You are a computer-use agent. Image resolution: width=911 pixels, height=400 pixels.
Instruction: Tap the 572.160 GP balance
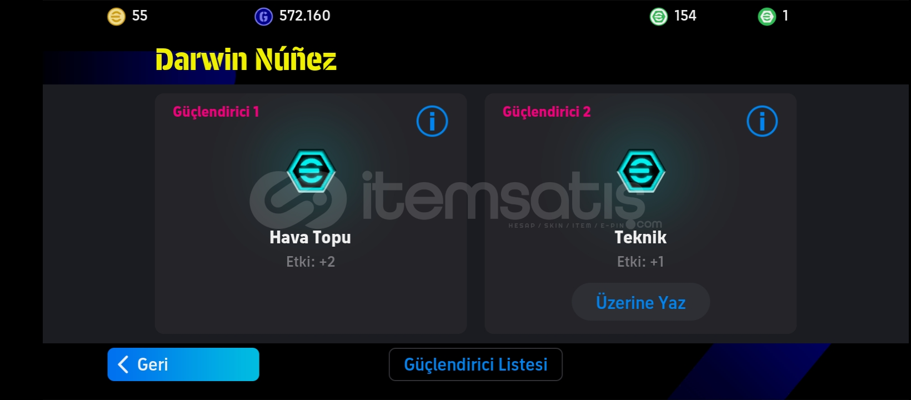(x=304, y=16)
